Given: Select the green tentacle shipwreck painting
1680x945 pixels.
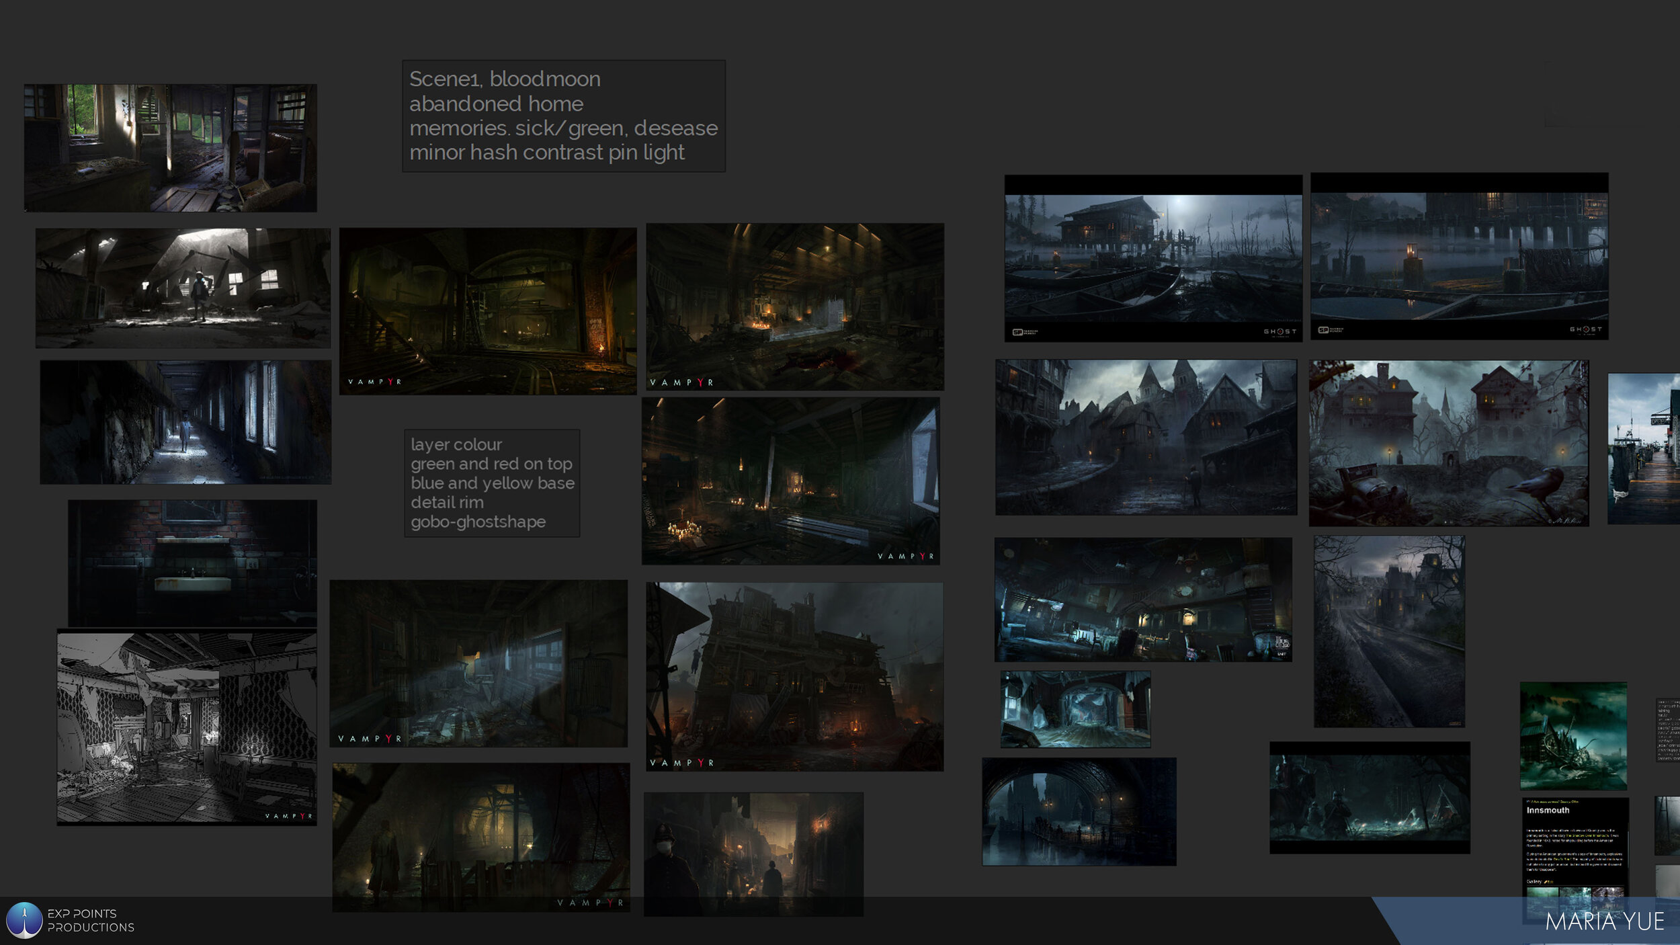Looking at the screenshot, I should tap(1573, 735).
